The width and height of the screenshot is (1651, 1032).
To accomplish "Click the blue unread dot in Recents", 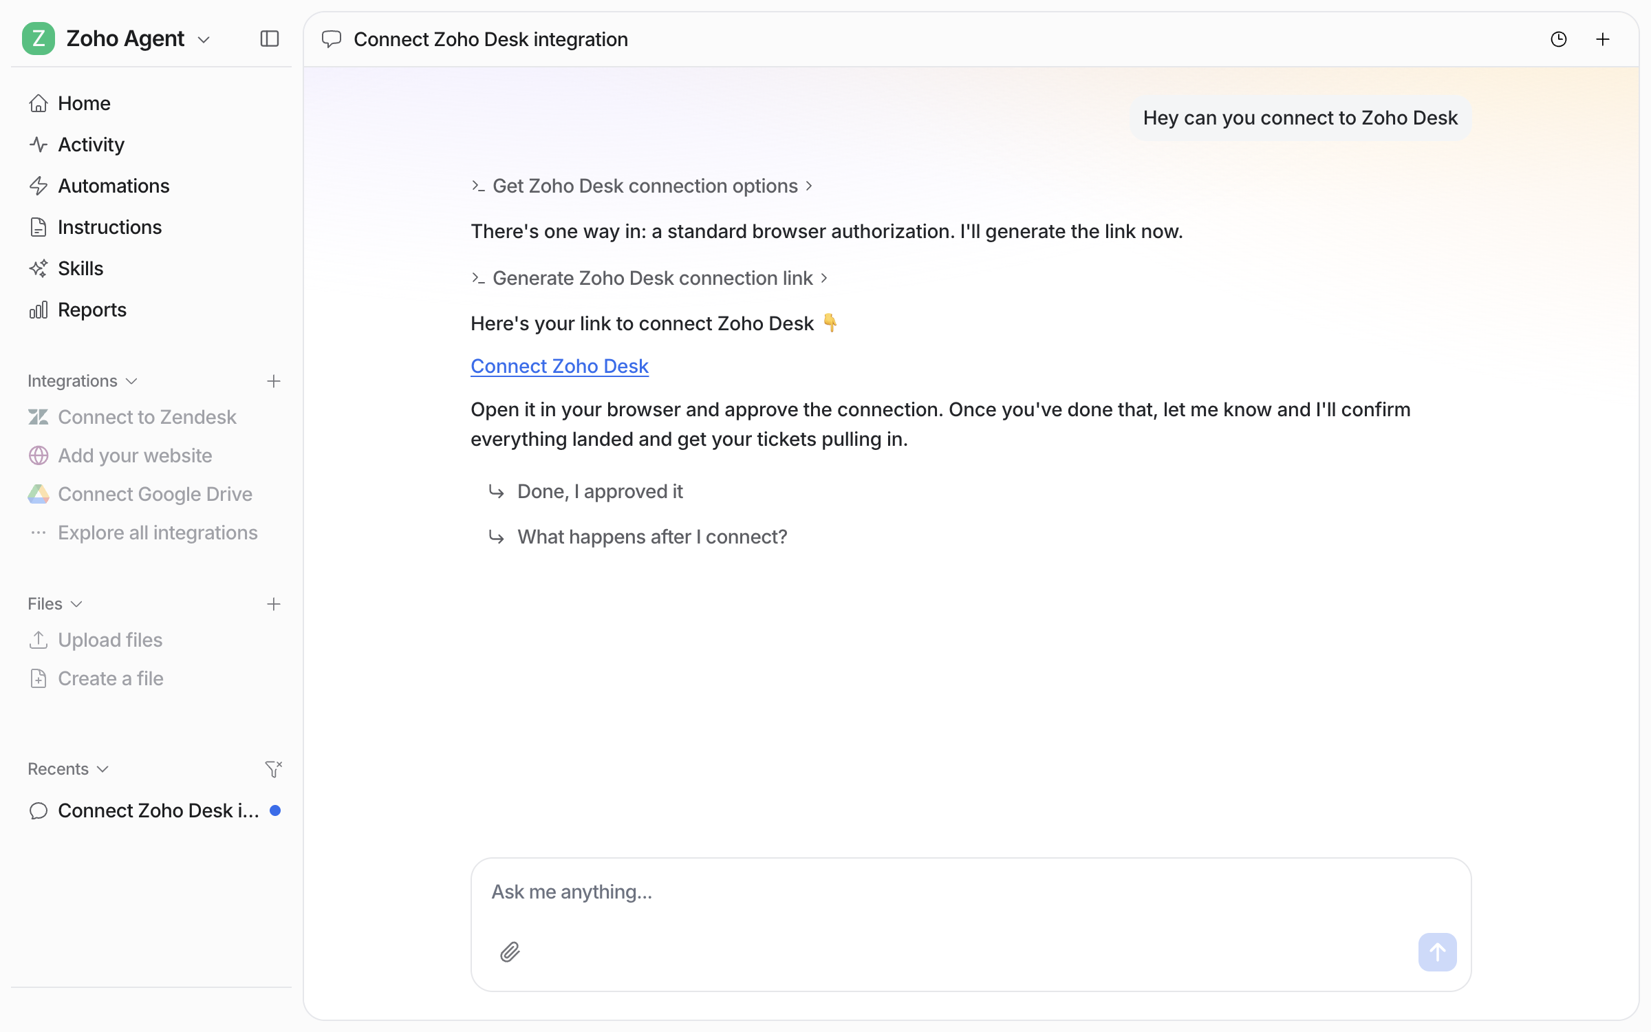I will click(x=275, y=810).
